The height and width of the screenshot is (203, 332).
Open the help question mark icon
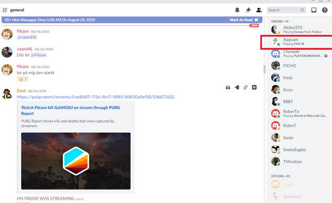(x=324, y=10)
